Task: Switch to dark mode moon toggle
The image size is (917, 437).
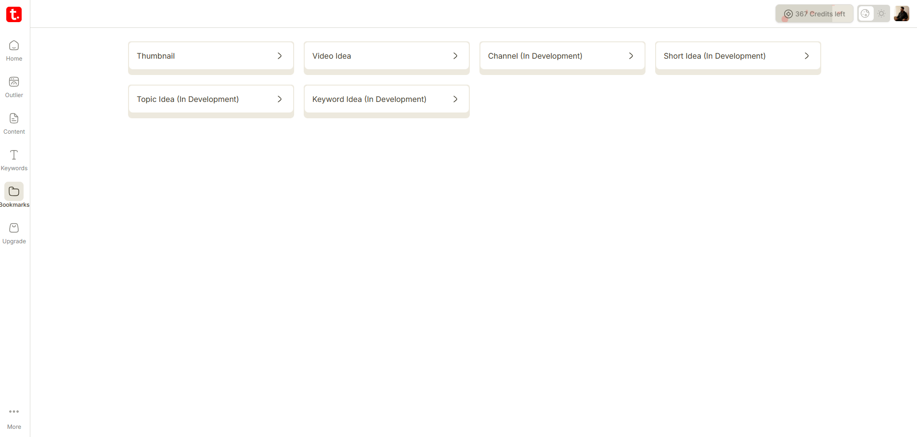Action: (865, 14)
